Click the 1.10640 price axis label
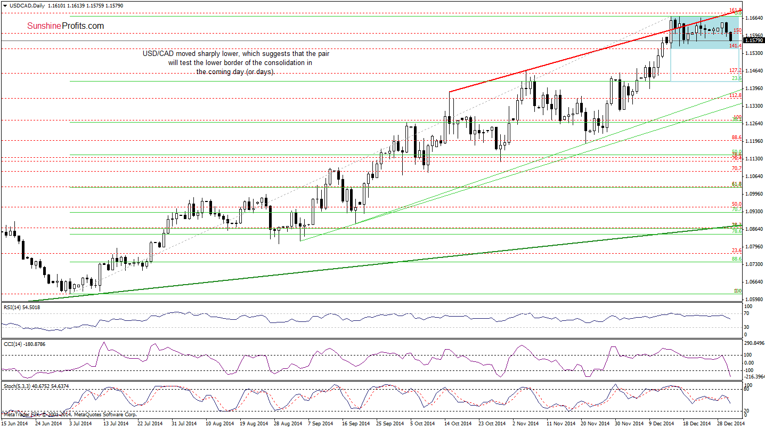 [x=754, y=176]
